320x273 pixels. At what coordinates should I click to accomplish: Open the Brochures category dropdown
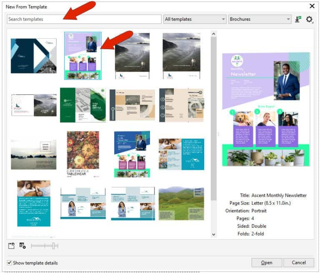pyautogui.click(x=260, y=19)
